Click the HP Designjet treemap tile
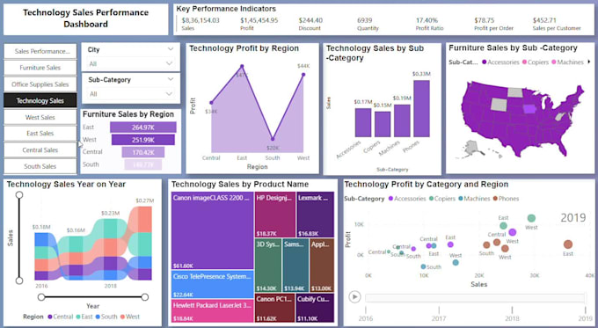The image size is (598, 328). pos(275,215)
